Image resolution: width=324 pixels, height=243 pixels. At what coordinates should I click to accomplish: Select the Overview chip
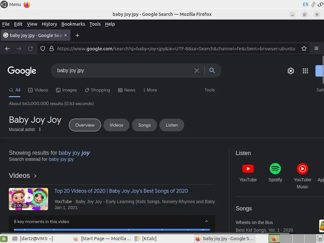pyautogui.click(x=85, y=125)
